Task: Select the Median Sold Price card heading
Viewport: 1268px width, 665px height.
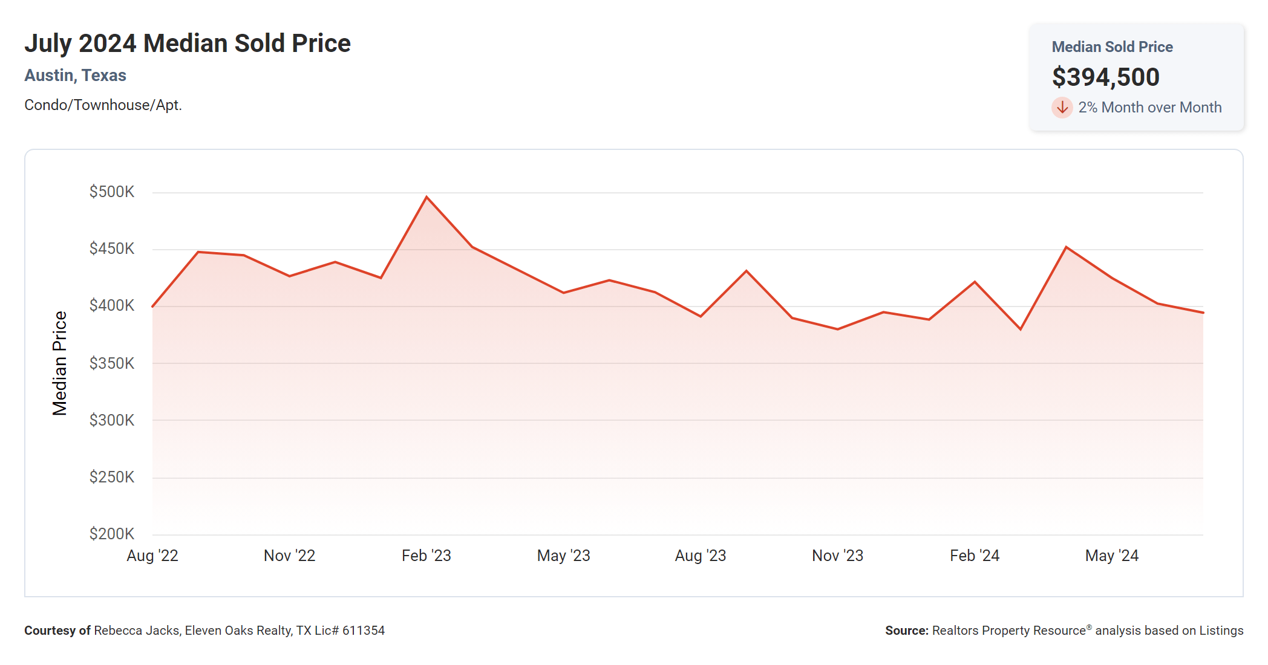Action: [1112, 47]
